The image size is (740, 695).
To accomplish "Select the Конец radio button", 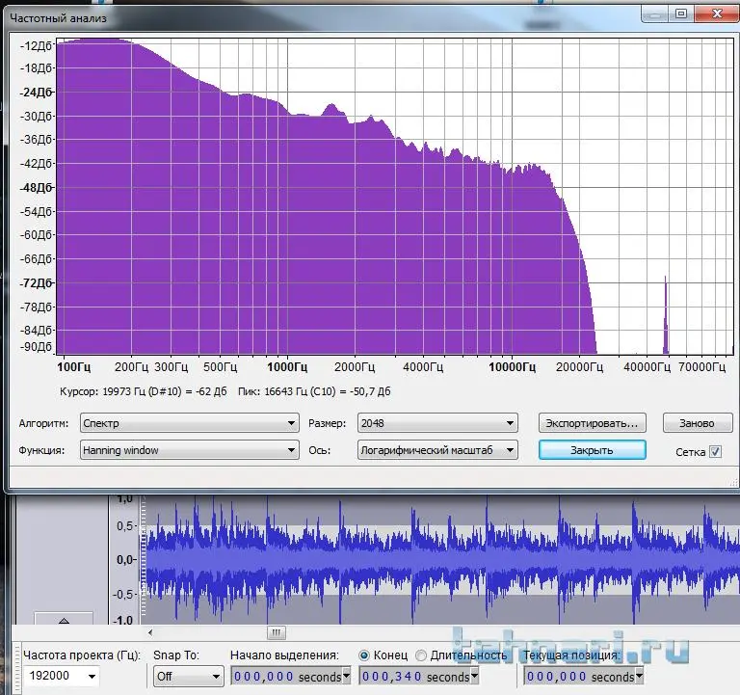I will pyautogui.click(x=364, y=655).
